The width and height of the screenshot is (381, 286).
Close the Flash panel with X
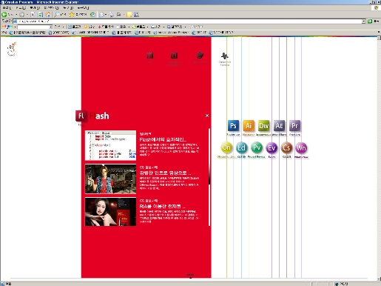207,116
